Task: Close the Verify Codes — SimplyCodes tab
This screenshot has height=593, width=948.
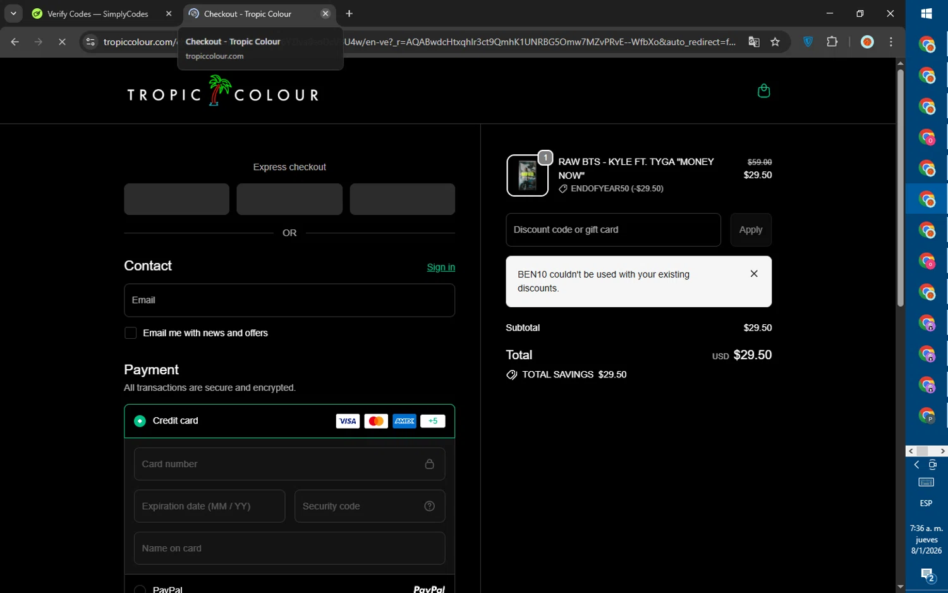Action: coord(169,14)
